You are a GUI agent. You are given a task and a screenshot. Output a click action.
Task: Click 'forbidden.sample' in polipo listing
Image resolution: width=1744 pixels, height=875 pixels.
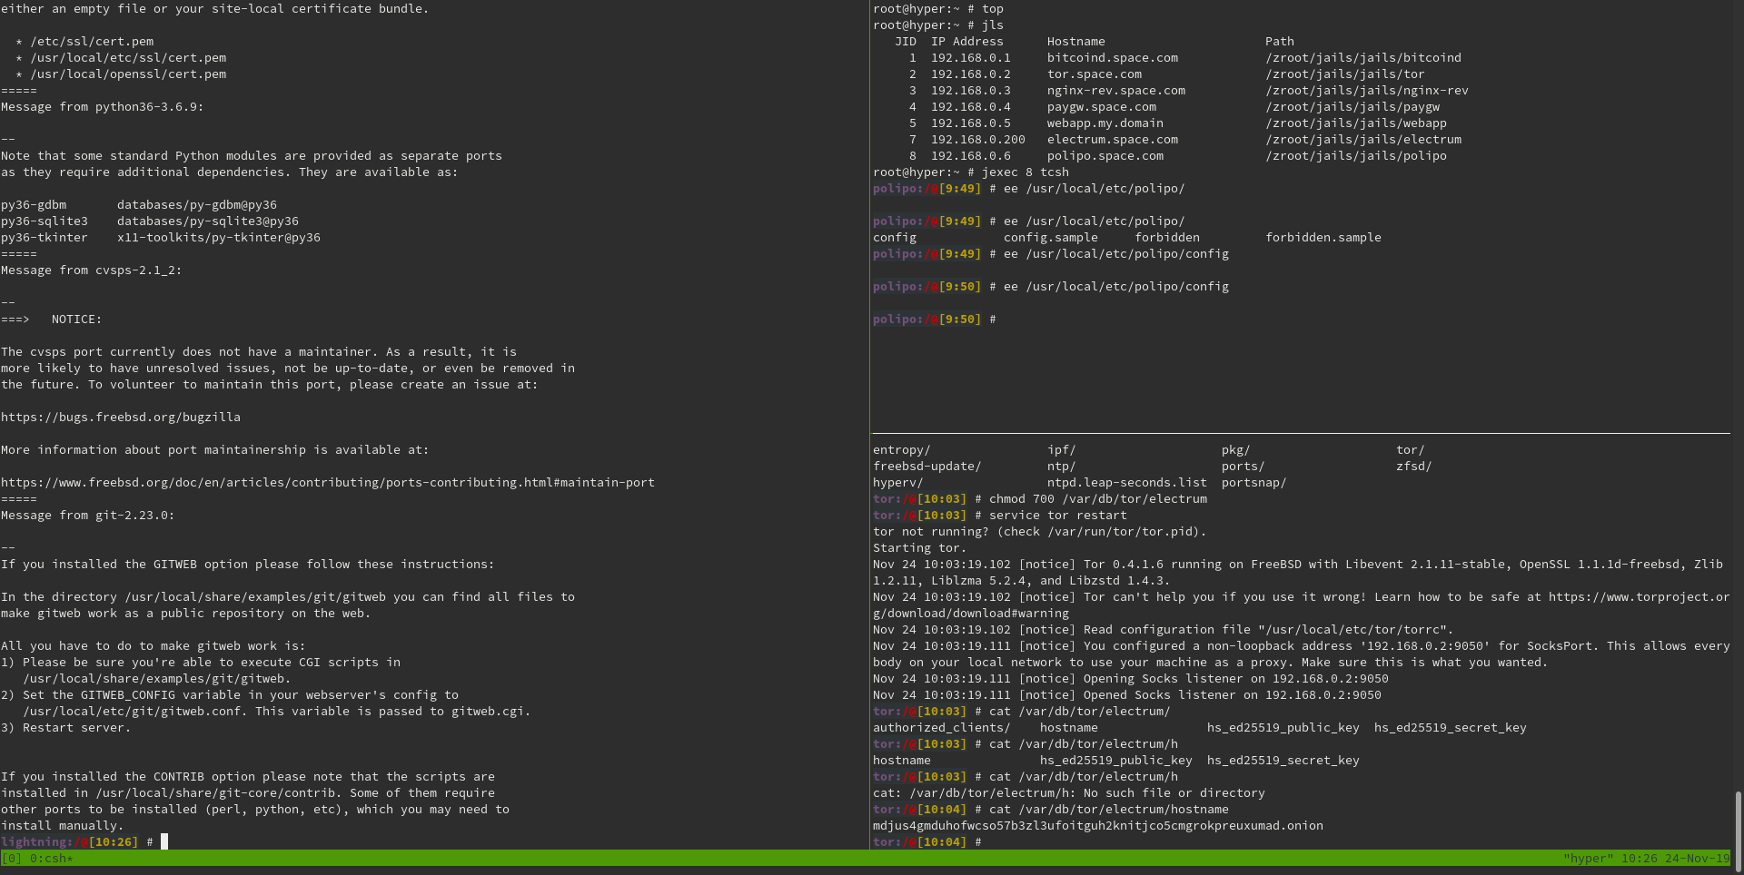pyautogui.click(x=1323, y=238)
